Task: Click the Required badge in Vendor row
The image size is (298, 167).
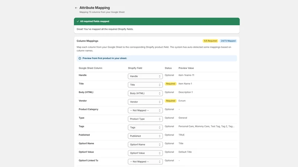Action: pyautogui.click(x=171, y=101)
